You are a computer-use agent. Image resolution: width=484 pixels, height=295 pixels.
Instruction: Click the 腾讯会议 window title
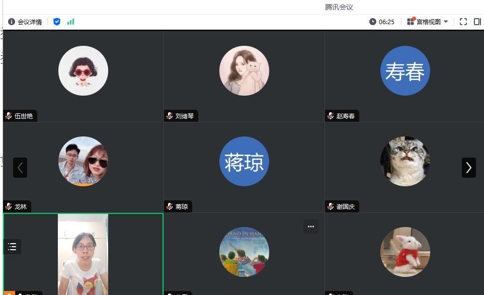point(339,7)
